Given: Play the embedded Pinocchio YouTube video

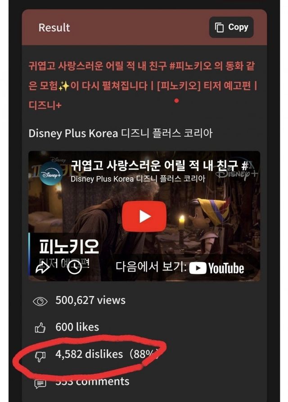Looking at the screenshot, I should click(144, 217).
